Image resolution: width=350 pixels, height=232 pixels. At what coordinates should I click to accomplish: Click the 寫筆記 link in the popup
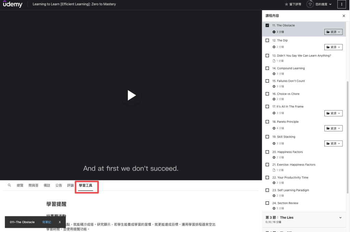46,222
